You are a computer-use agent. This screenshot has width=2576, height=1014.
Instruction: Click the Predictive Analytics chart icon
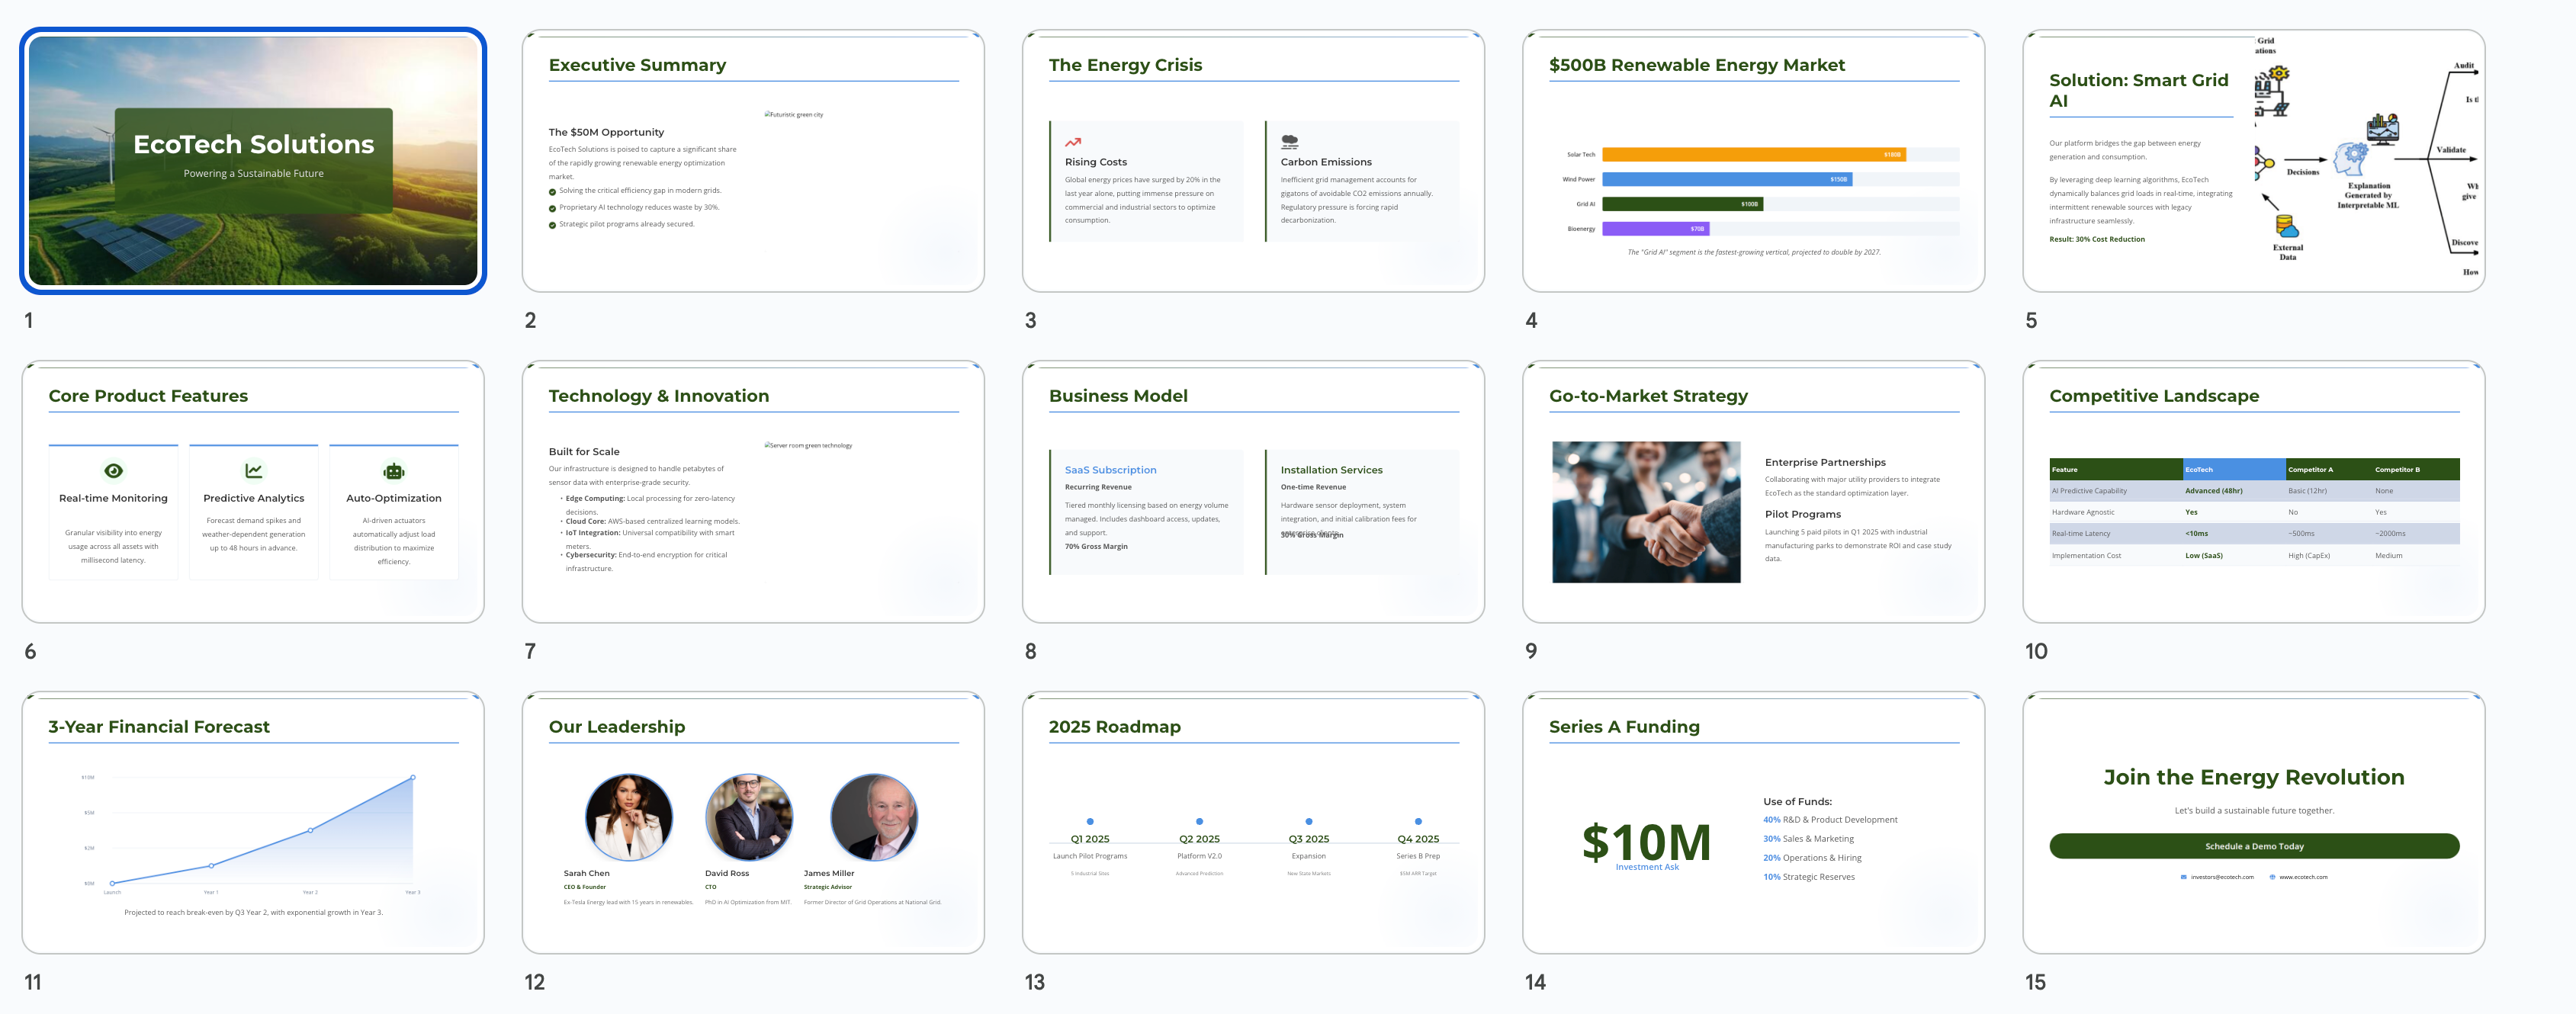point(253,471)
